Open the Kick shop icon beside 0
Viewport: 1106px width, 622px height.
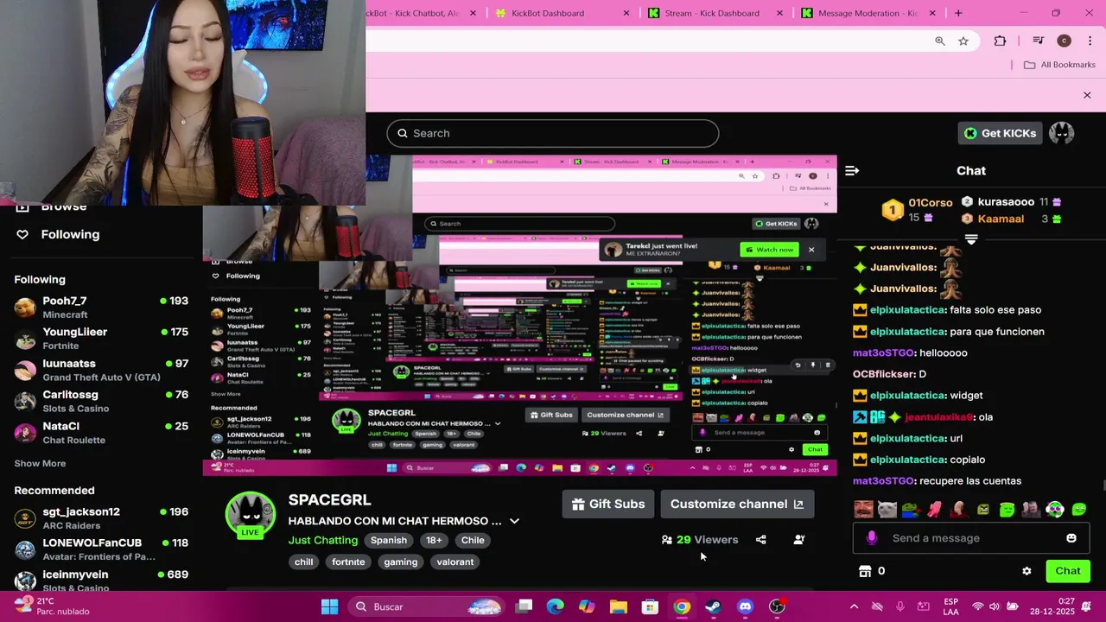(x=865, y=571)
